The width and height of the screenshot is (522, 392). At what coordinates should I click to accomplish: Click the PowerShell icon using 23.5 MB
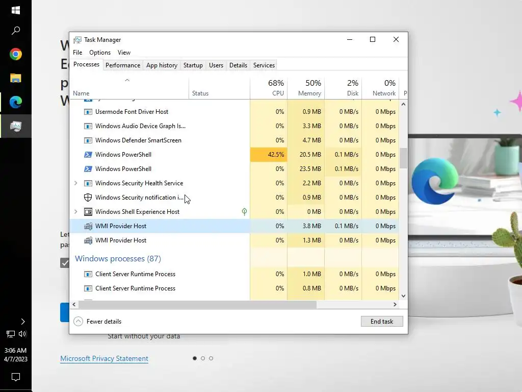[x=88, y=169]
